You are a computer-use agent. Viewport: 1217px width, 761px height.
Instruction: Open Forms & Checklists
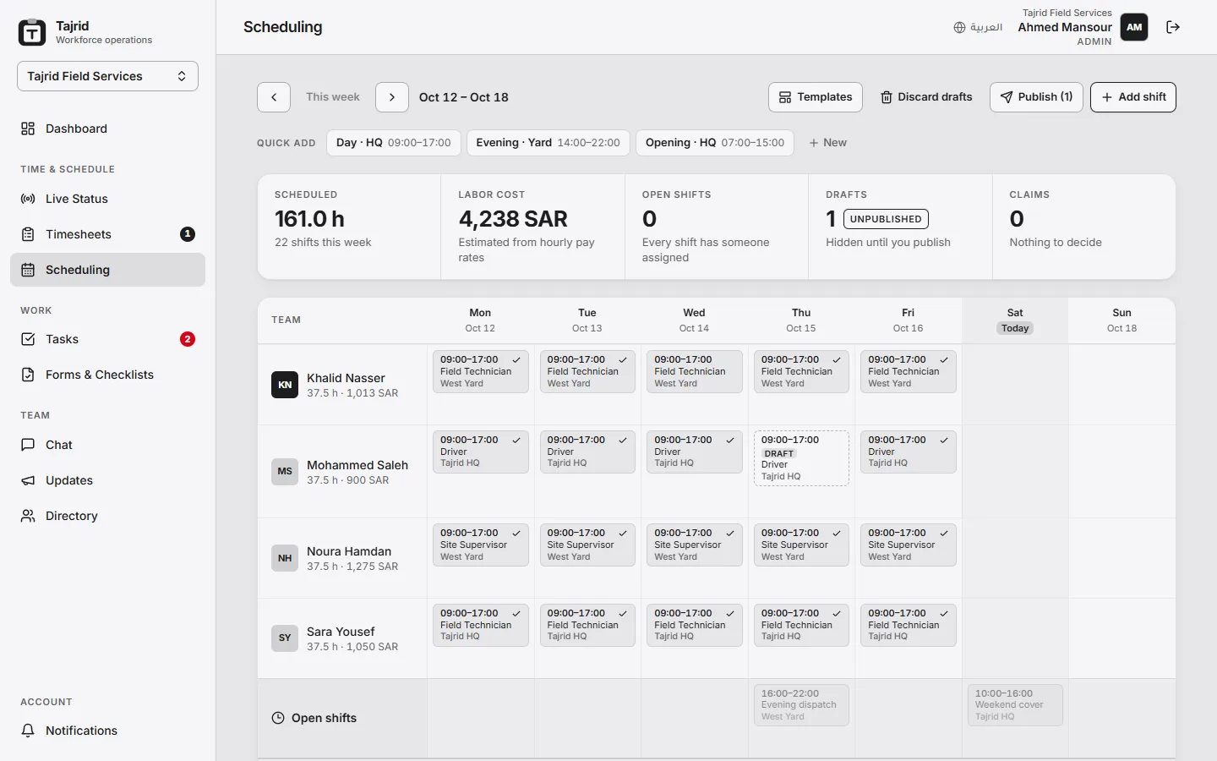107,375
